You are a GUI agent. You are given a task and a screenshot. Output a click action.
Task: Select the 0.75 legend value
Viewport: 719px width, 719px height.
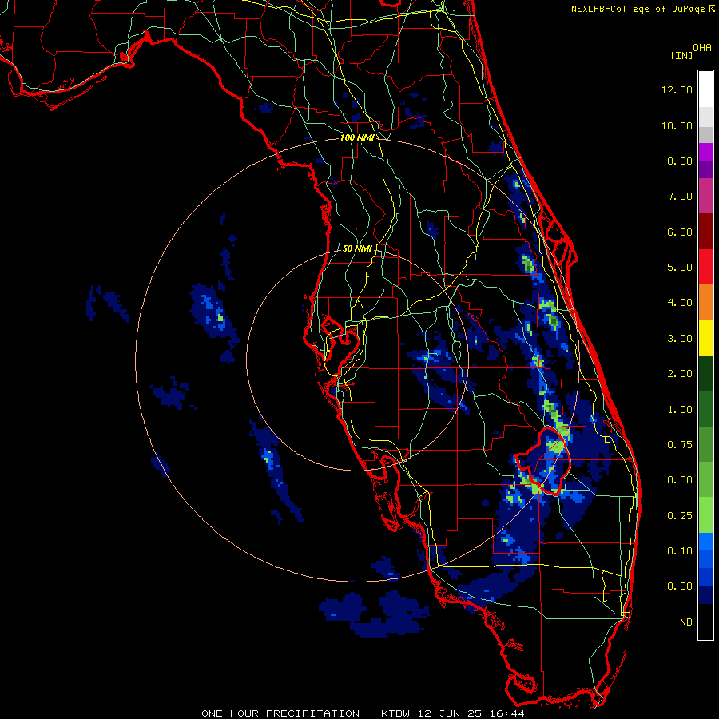point(680,445)
